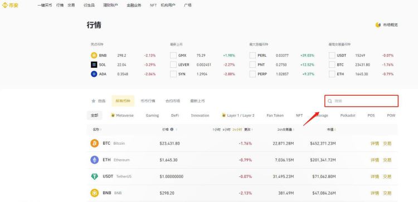Click the USDT placeholder icon in top volume
418x202 pixels.
point(332,55)
